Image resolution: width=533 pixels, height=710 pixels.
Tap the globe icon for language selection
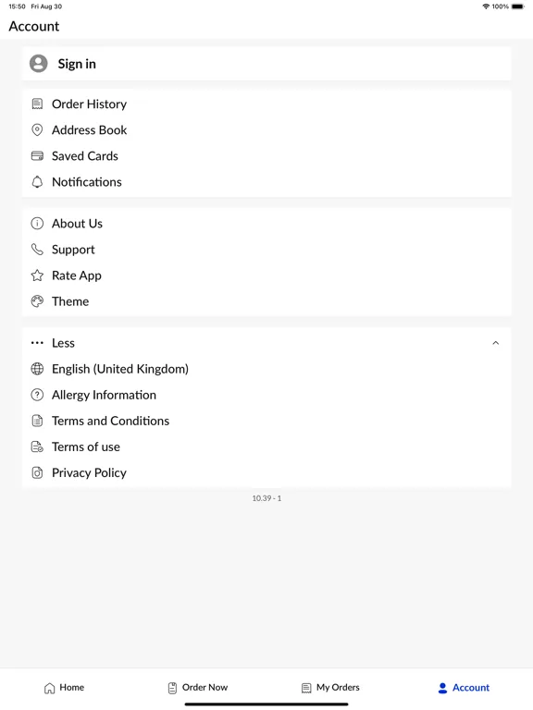point(37,369)
